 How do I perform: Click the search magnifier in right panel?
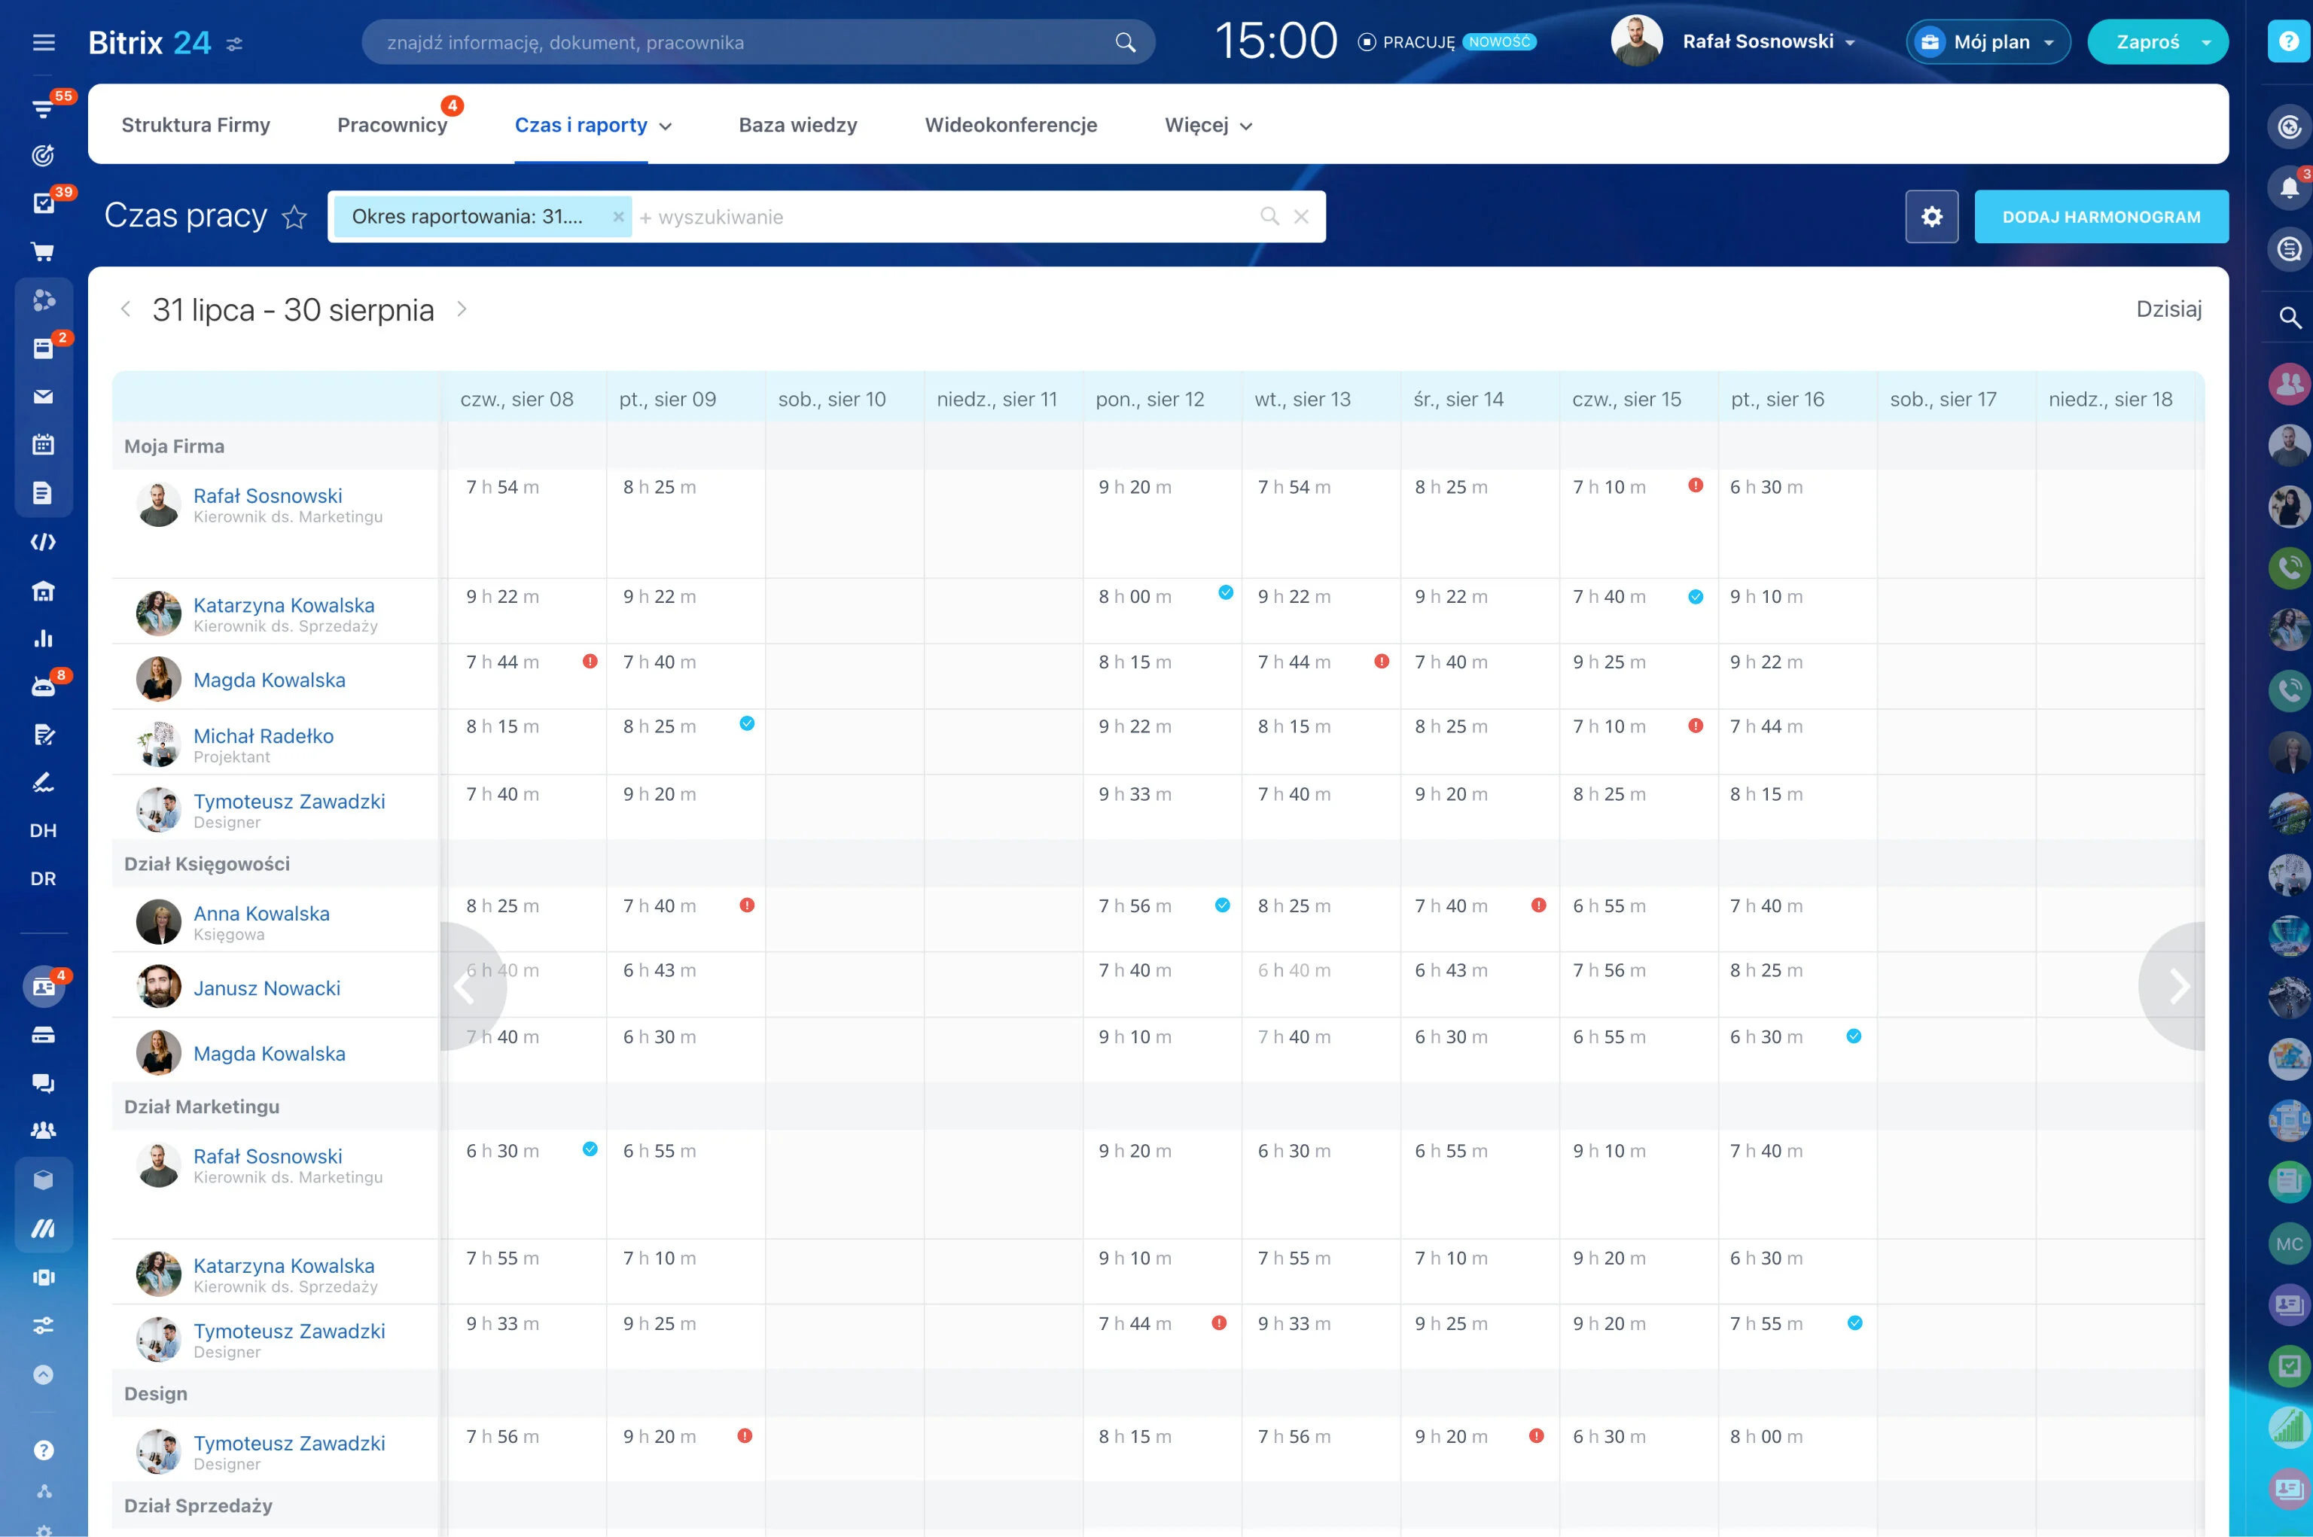click(x=2288, y=318)
